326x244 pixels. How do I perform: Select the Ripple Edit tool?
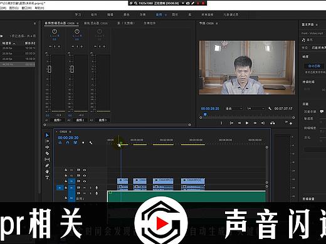click(47, 147)
